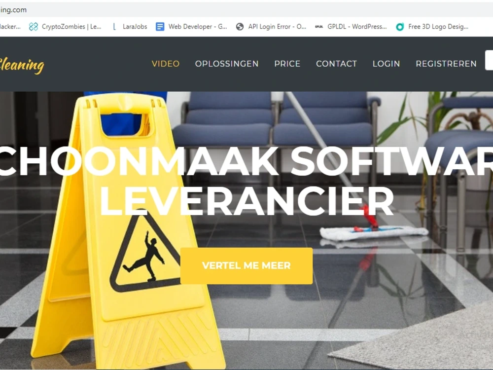Click the CryptoZombies bookmark favicon
This screenshot has width=493, height=370.
[34, 27]
